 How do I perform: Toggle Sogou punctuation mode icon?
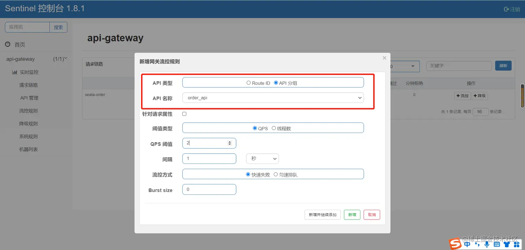477,245
